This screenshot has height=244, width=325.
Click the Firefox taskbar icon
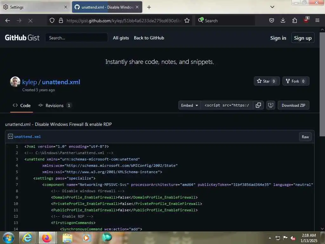pyautogui.click(x=47, y=238)
